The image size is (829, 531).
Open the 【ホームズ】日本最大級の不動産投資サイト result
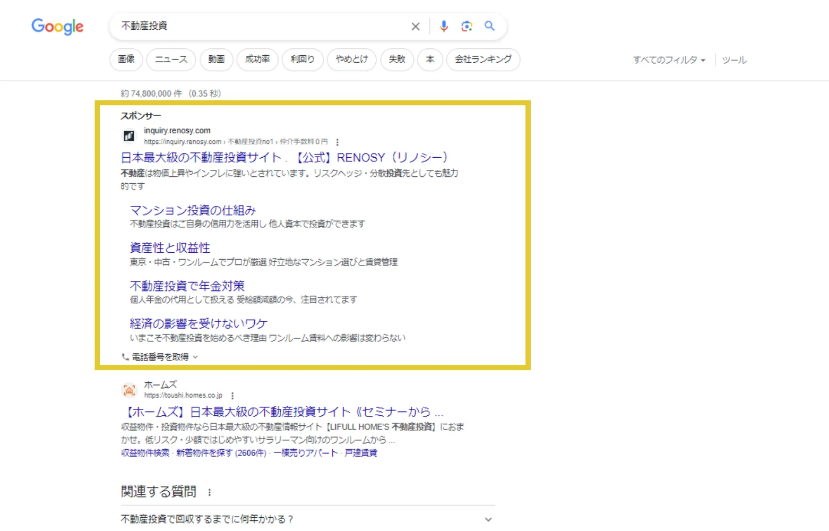282,412
